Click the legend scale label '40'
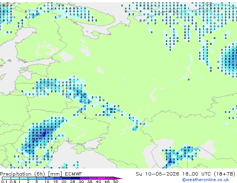This screenshot has height=183, width=237. tap(98, 182)
